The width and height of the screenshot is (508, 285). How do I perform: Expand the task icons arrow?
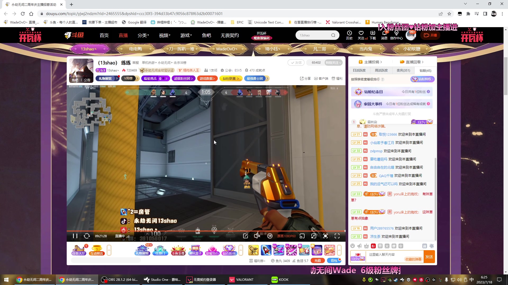pos(109,250)
